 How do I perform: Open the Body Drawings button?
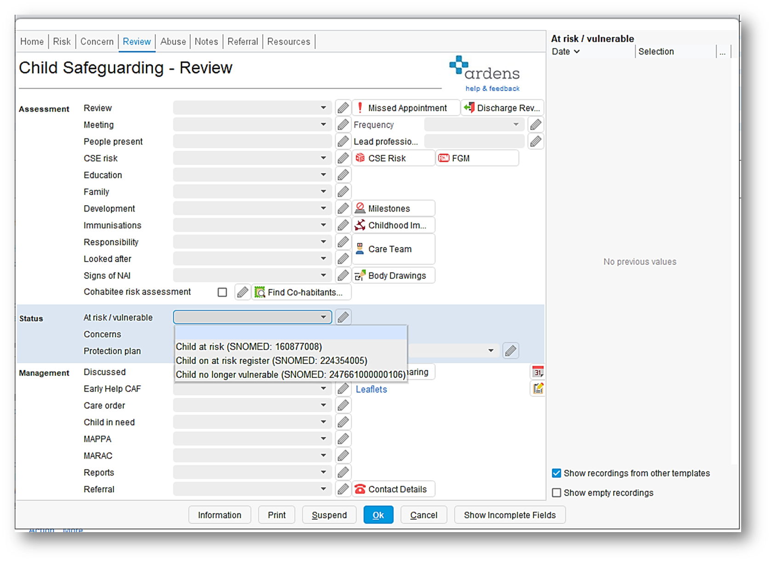tap(394, 275)
